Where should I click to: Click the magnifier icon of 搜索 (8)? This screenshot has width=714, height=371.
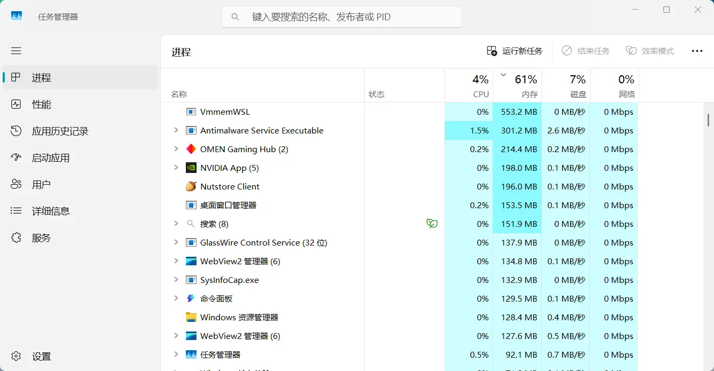[x=191, y=224]
